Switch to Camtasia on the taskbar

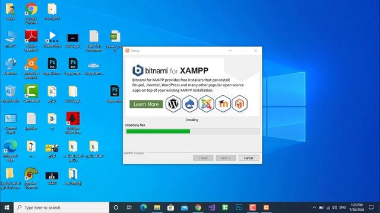[x=252, y=208]
